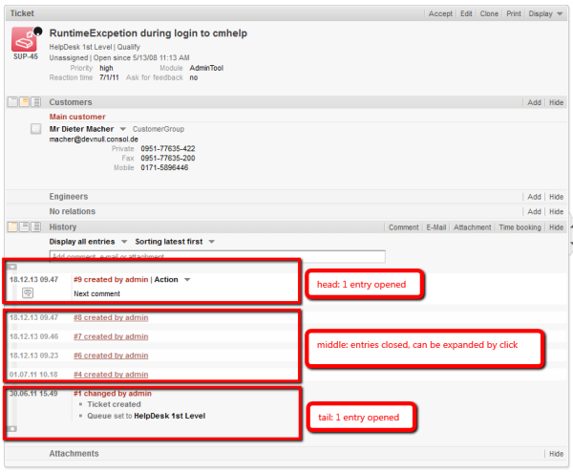573x474 pixels.
Task: Click Clone in the ticket toolbar
Action: pos(489,14)
